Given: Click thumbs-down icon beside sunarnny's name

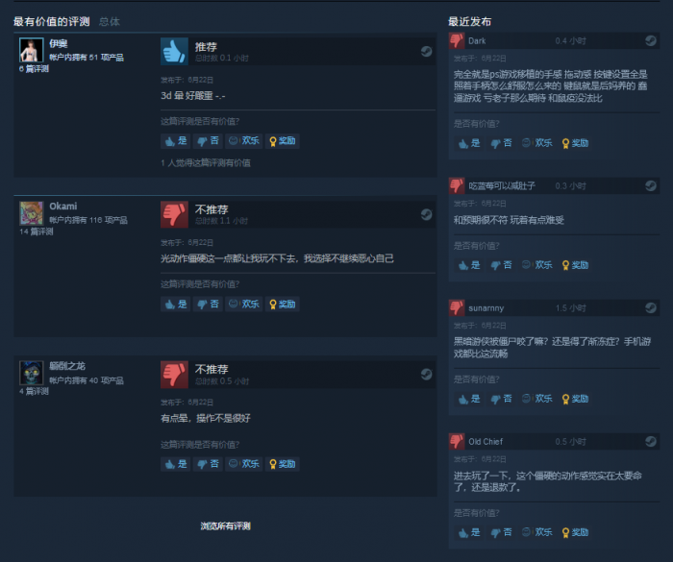Looking at the screenshot, I should pyautogui.click(x=457, y=307).
